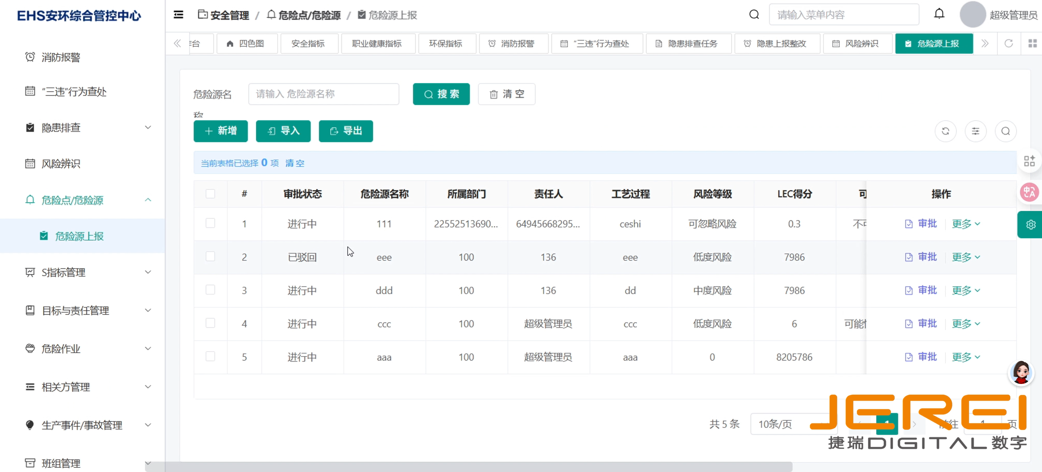
Task: Select the checkbox for row 2
Action: (210, 257)
